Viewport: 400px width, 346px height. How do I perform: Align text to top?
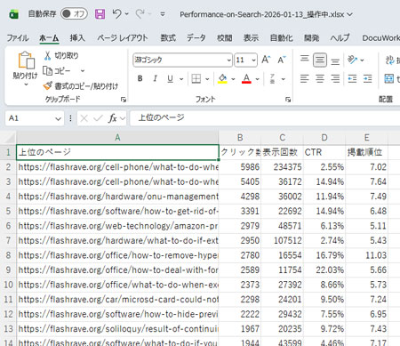(x=304, y=59)
